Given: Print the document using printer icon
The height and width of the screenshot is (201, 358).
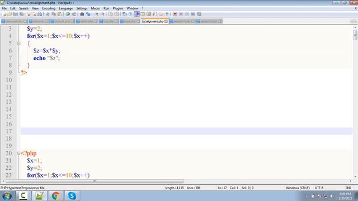Looking at the screenshot, I should click(x=40, y=14).
